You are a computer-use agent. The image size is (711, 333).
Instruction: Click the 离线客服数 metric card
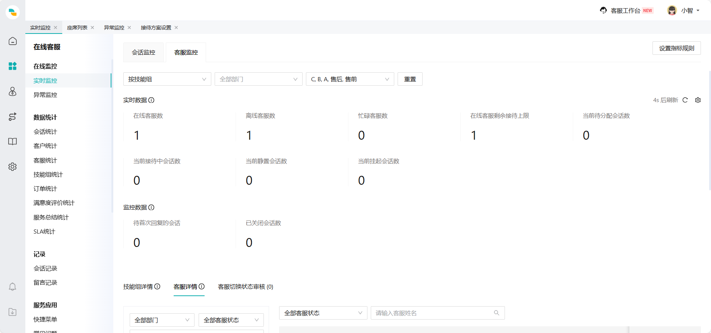pyautogui.click(x=292, y=127)
